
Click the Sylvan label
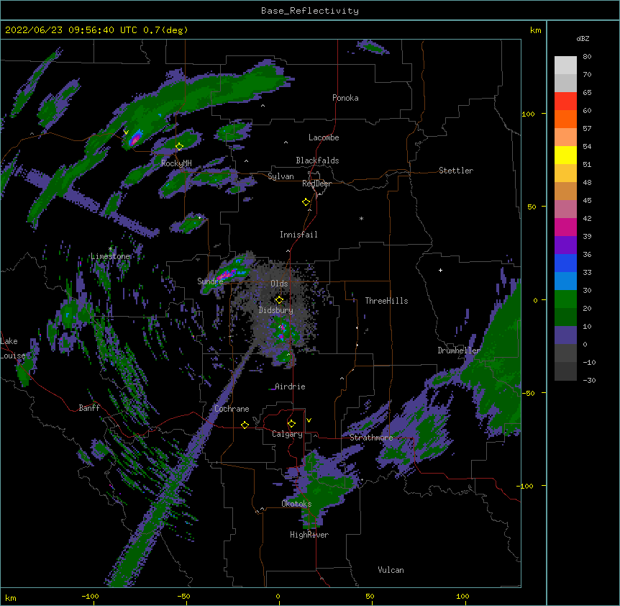[281, 176]
